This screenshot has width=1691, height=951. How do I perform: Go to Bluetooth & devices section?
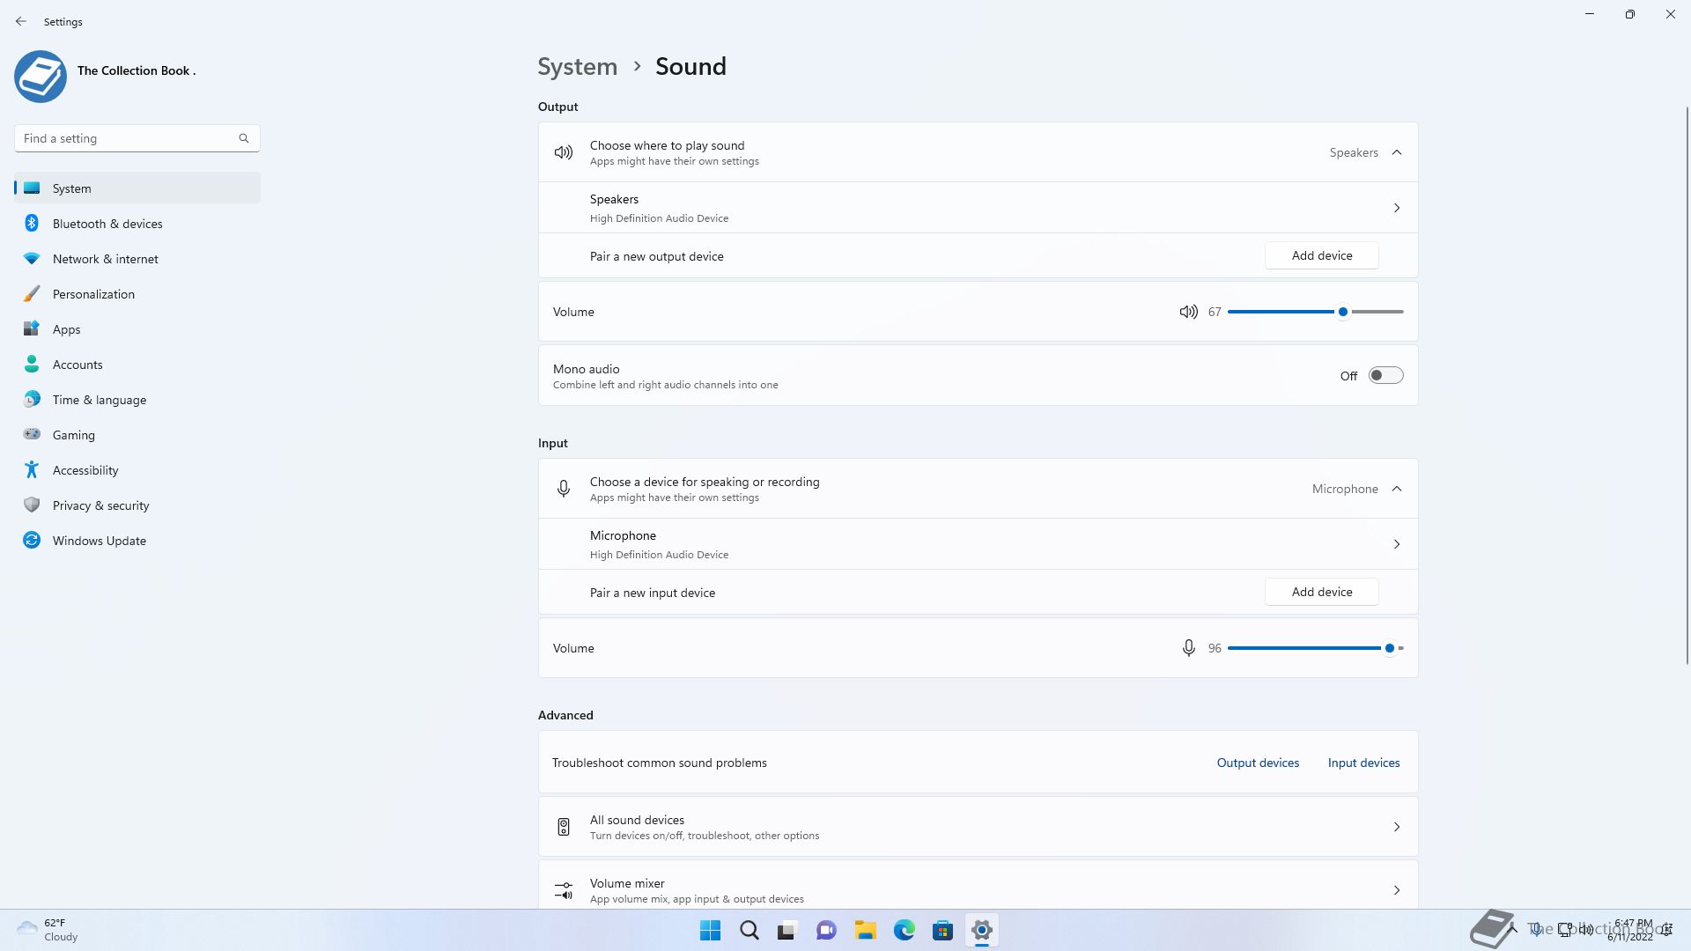107,224
